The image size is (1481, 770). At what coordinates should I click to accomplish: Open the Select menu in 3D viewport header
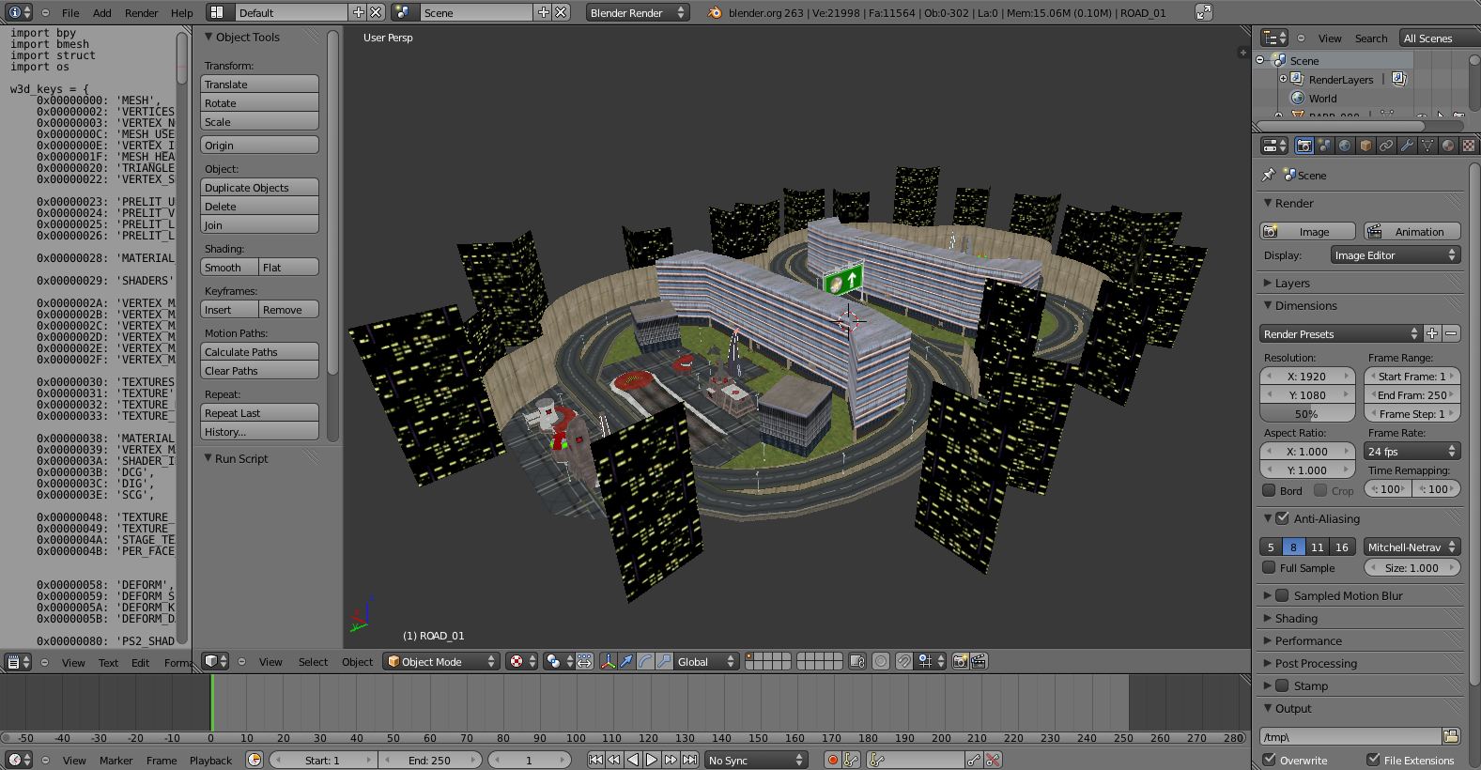(313, 662)
